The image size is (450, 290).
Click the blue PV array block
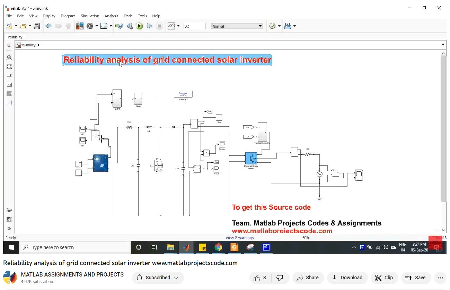100,163
